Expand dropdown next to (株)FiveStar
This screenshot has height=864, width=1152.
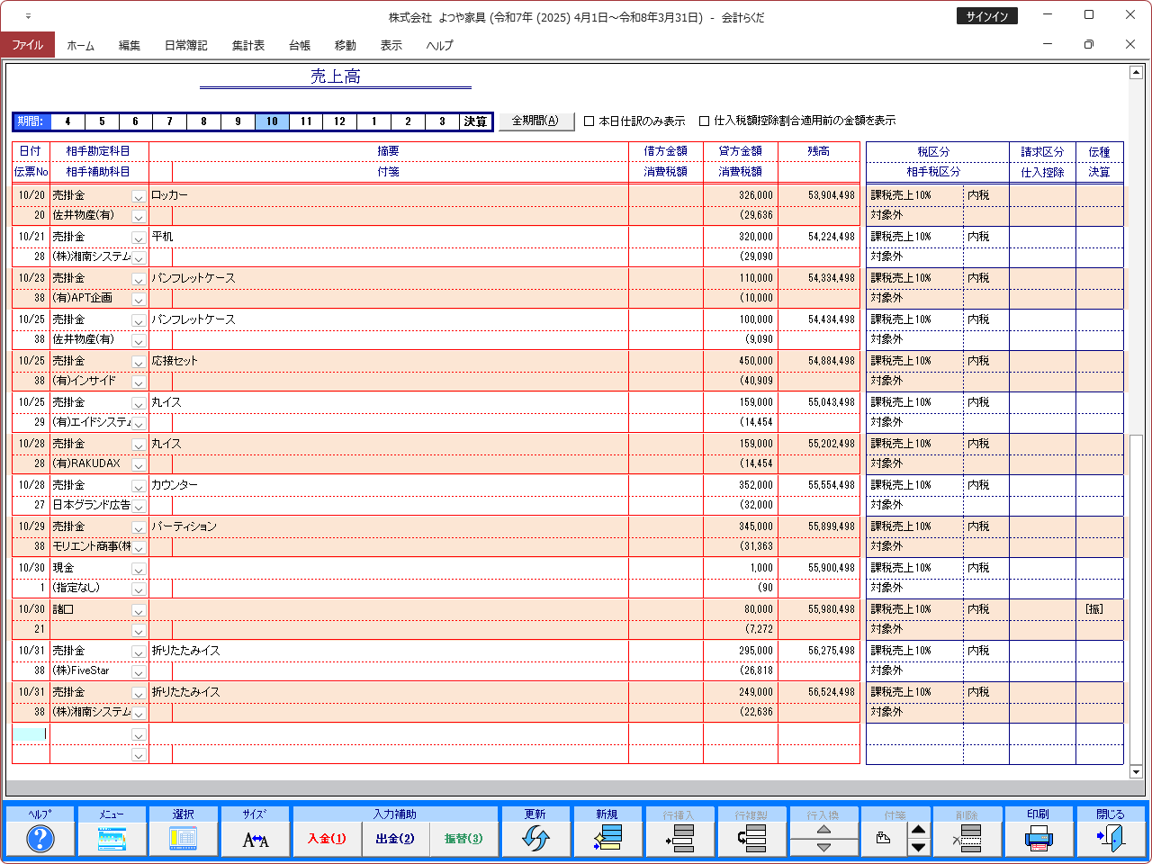click(x=139, y=672)
